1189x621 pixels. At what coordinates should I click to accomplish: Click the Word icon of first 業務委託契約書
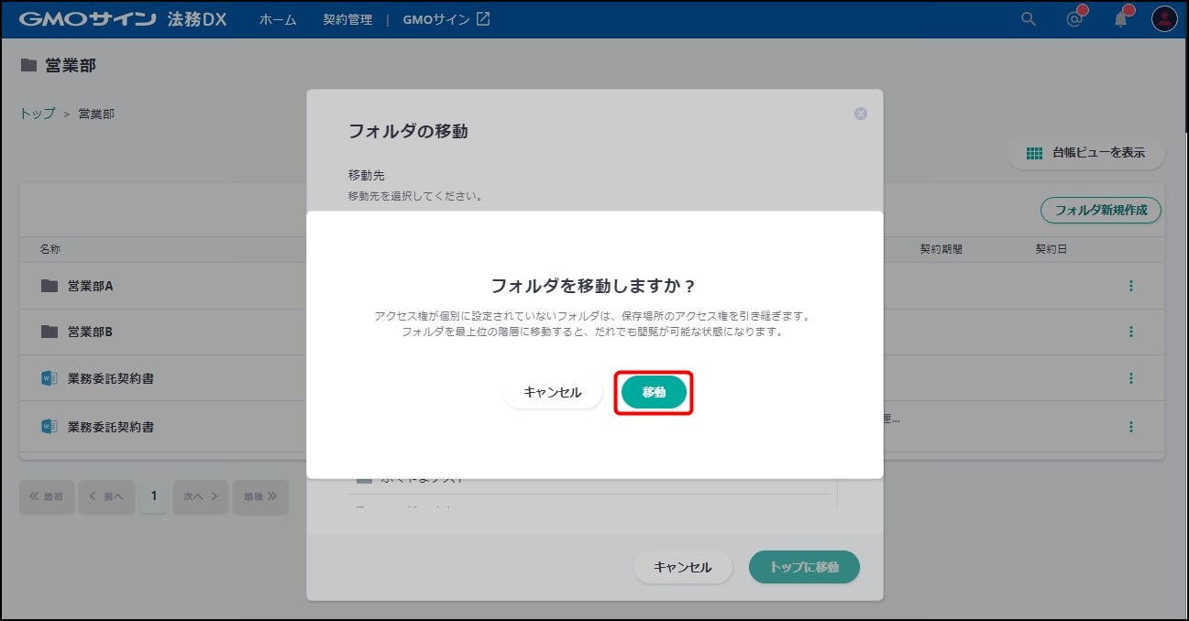pos(50,378)
